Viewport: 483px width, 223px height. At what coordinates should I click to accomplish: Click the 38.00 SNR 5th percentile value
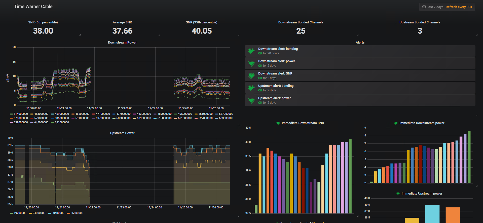pos(43,31)
